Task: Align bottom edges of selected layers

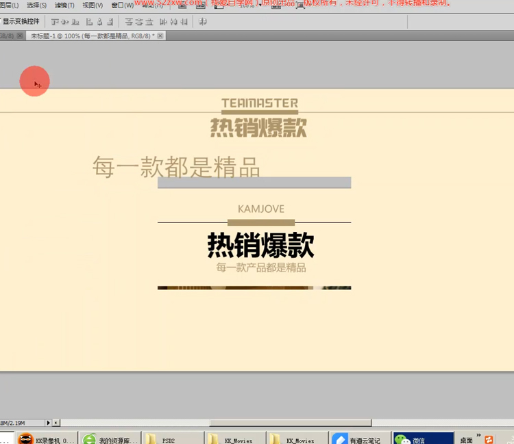Action: coord(75,22)
